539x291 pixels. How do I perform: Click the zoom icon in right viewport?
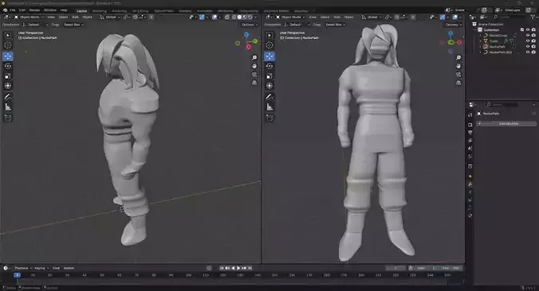coord(458,57)
